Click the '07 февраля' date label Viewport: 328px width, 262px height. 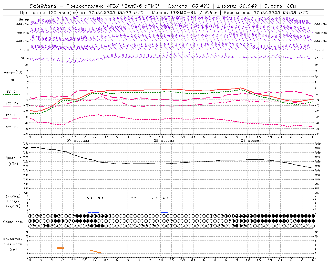(78, 141)
